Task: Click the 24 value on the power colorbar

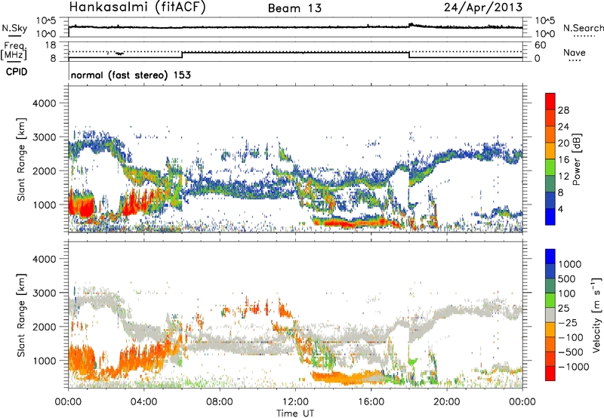Action: [x=563, y=127]
